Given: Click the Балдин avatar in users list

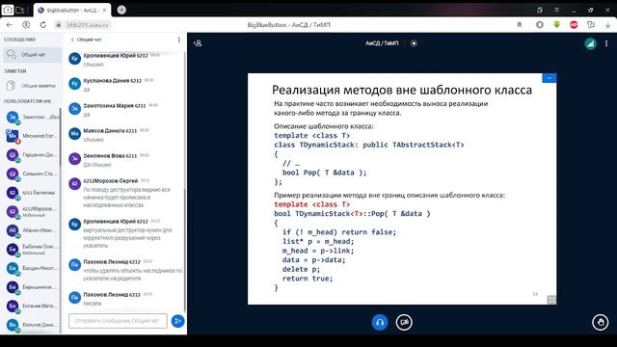Looking at the screenshot, I should (x=13, y=268).
